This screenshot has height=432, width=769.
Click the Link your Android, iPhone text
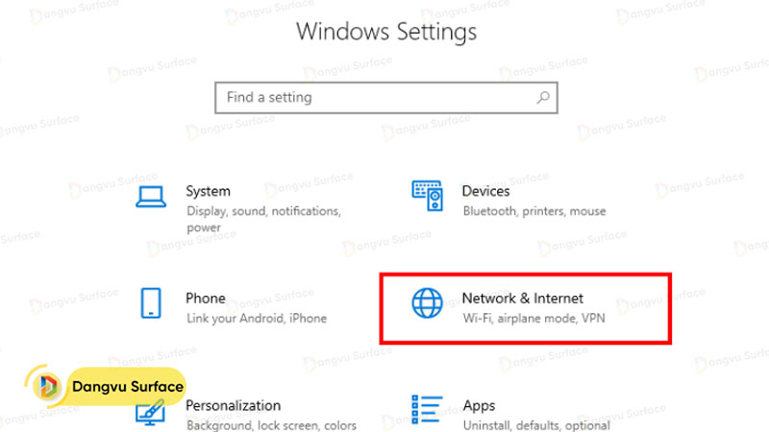[x=256, y=318]
